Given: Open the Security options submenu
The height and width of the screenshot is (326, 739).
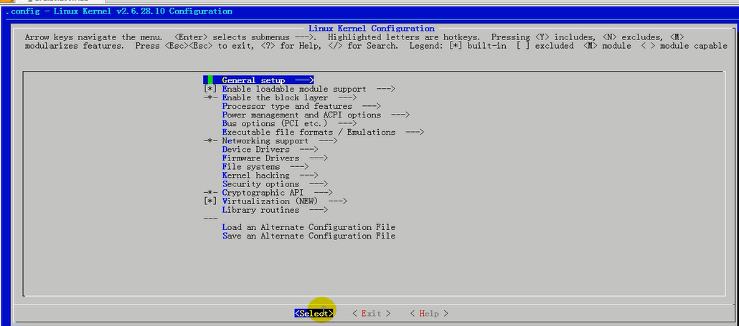Looking at the screenshot, I should tap(275, 184).
